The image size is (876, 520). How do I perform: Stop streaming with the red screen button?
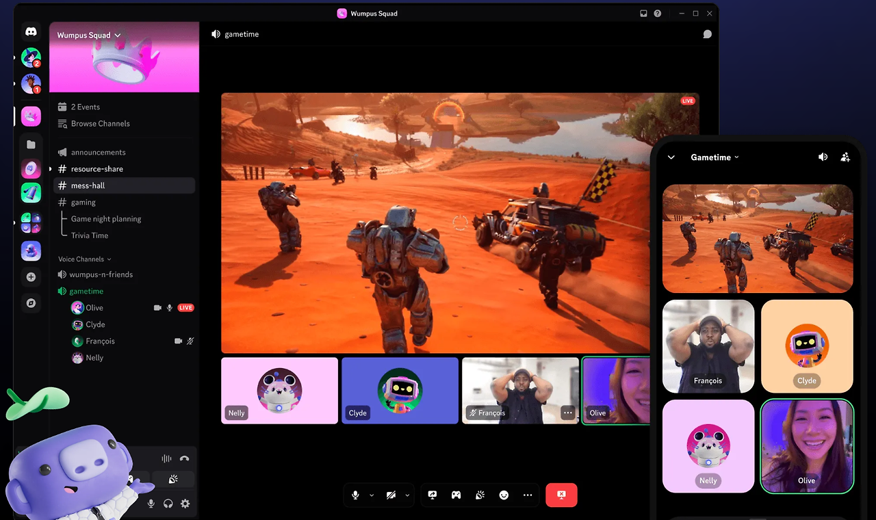pos(561,495)
